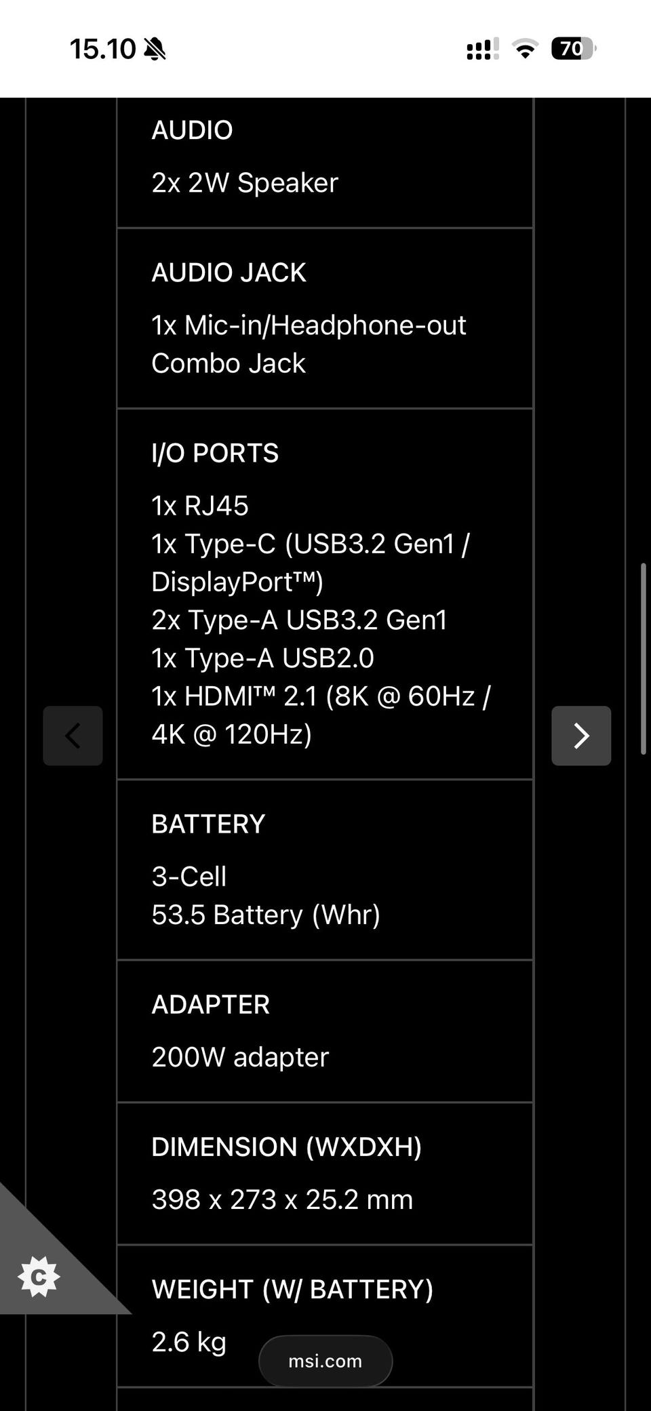This screenshot has height=1411, width=651.
Task: Click the 398 x 273 x 25.2 mm value
Action: (282, 1199)
